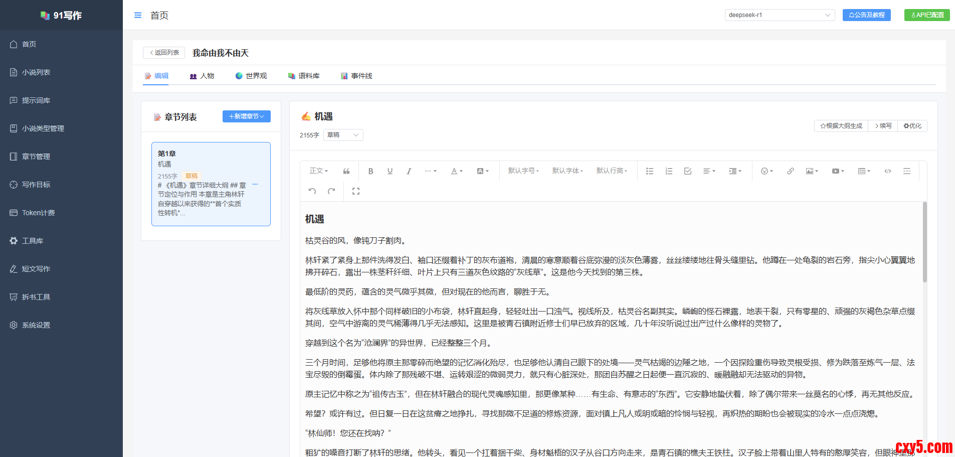Click the undo arrow
This screenshot has height=457, width=955.
click(x=312, y=191)
